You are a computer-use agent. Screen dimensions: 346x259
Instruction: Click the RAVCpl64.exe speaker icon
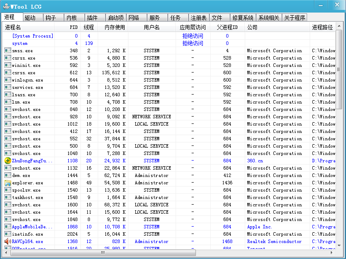(7, 241)
